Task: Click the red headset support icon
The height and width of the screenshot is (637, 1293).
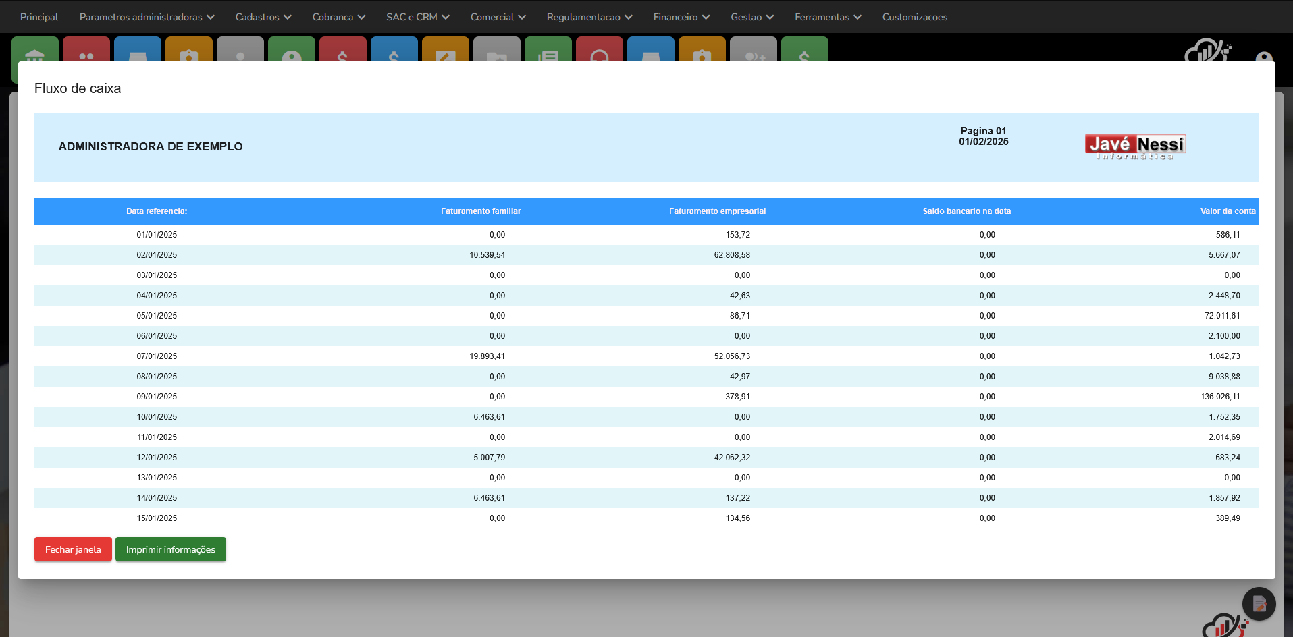Action: click(x=599, y=51)
